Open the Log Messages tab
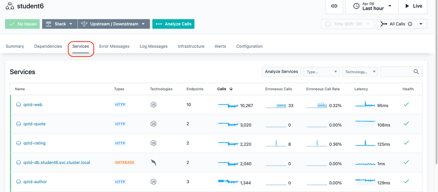The height and width of the screenshot is (192, 438). pyautogui.click(x=154, y=46)
